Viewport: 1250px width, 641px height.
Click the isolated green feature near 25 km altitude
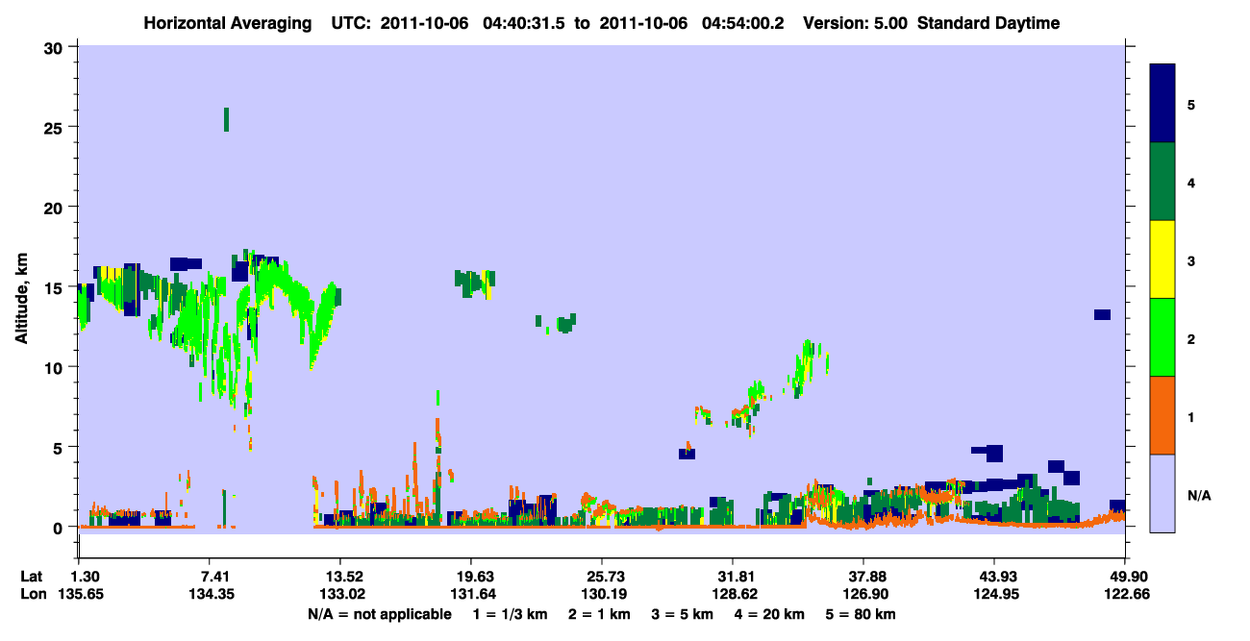pos(226,119)
